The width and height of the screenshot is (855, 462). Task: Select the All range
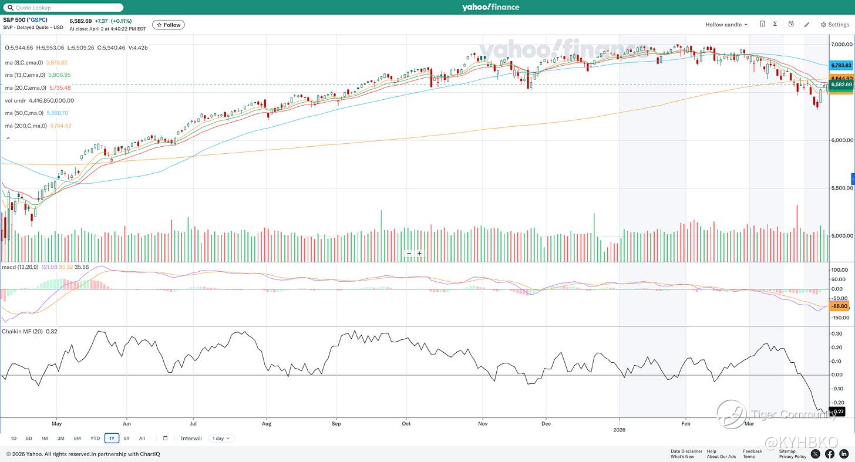point(142,439)
